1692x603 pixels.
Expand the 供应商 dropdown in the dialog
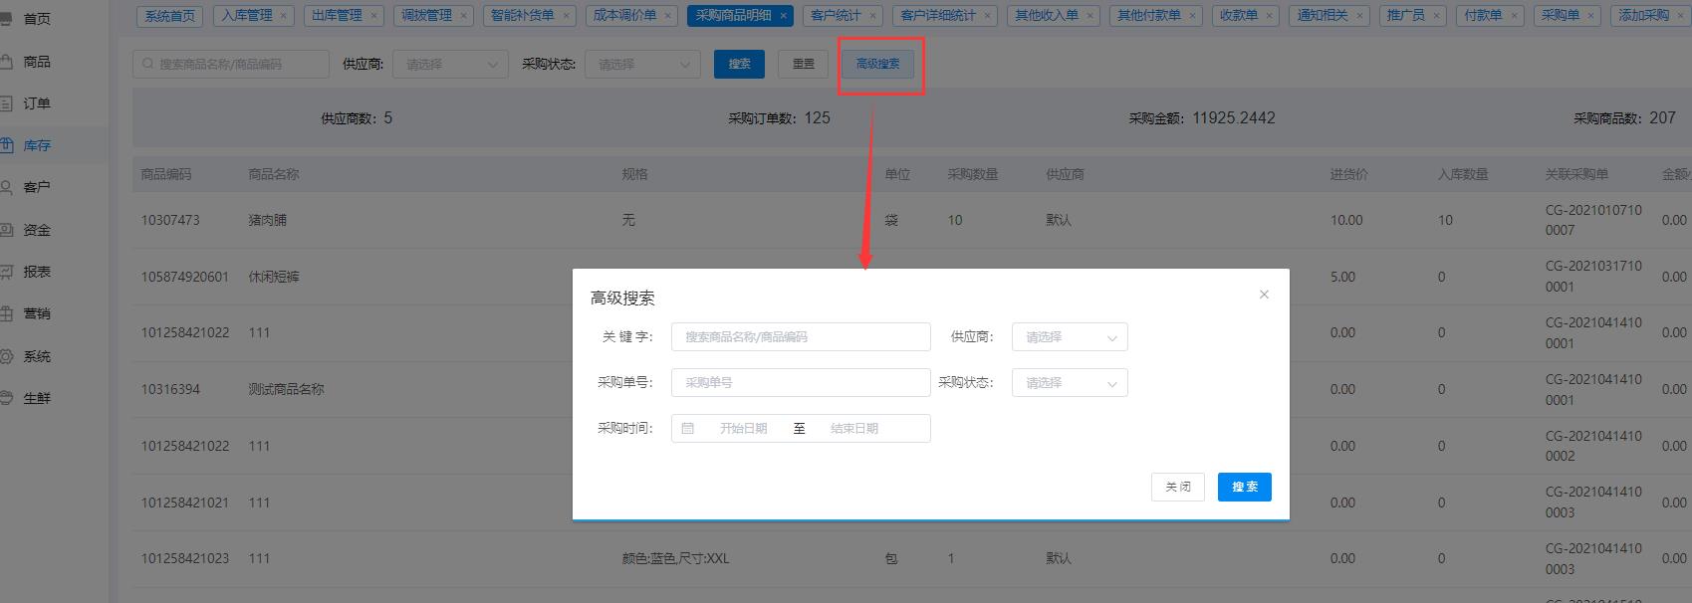point(1069,337)
